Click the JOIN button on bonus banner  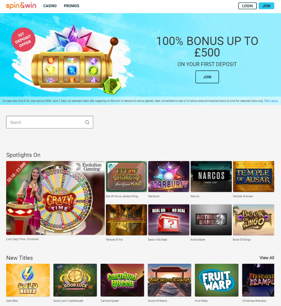[x=207, y=77]
